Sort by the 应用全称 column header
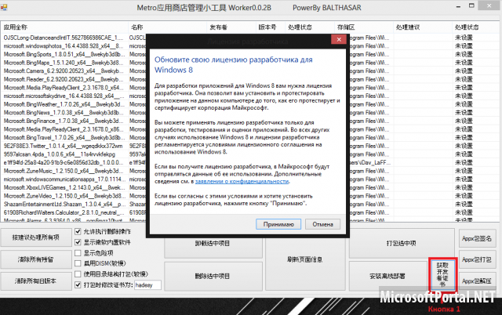502x315 pixels. pyautogui.click(x=64, y=27)
